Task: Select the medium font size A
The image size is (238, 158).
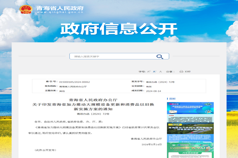Action: 155,71
